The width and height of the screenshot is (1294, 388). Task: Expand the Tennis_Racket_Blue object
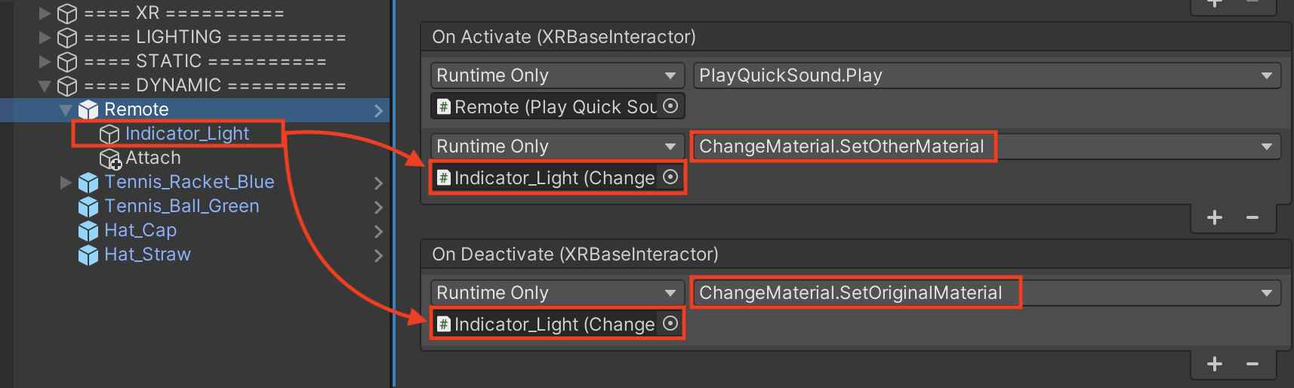click(66, 182)
